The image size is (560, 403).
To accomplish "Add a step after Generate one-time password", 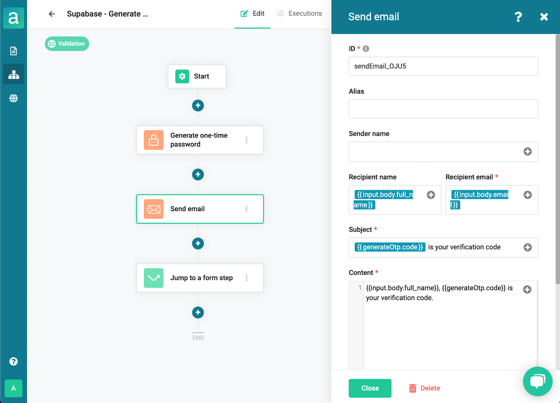I will point(198,174).
